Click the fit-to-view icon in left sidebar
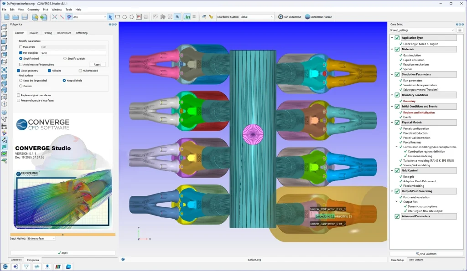 pos(4,70)
